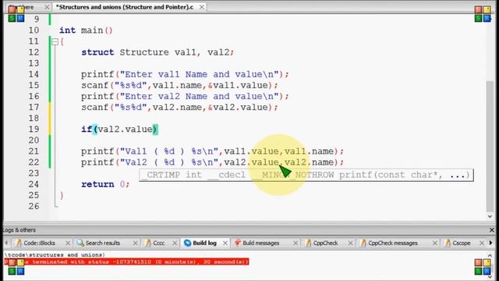Click the editor vertical scrollbar down arrow
Screen dimensions: 499x281
490,216
